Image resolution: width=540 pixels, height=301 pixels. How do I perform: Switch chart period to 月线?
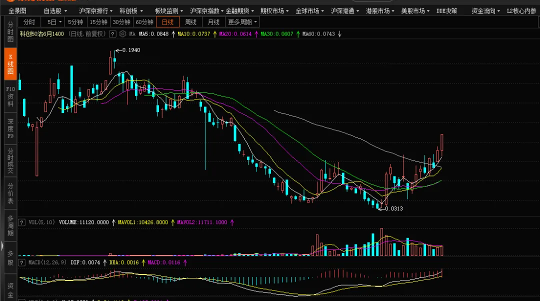coord(213,22)
